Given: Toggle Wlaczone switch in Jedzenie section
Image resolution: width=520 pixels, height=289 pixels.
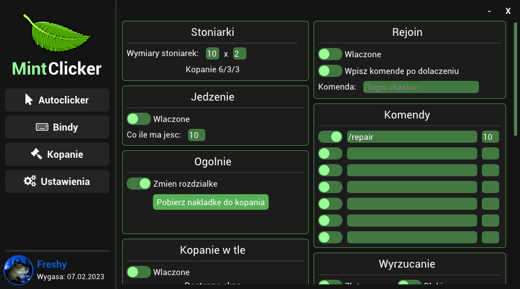Looking at the screenshot, I should [139, 119].
